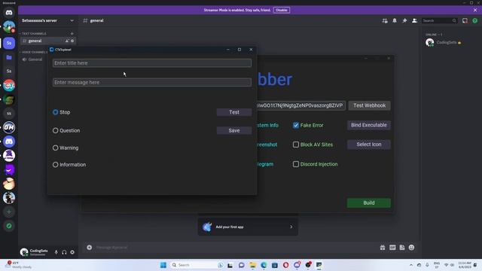Select the Warning radio button

click(55, 148)
